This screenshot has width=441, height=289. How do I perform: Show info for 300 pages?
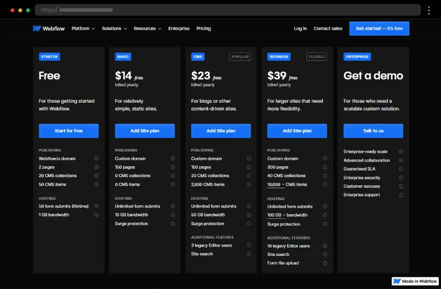[325, 167]
